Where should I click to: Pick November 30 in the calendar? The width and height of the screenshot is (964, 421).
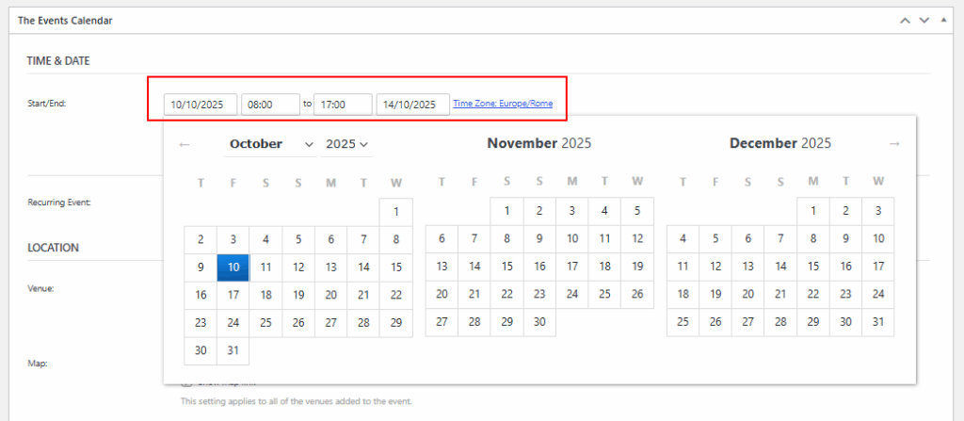[x=539, y=323]
